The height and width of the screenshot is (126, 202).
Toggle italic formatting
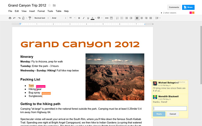tap(83, 18)
